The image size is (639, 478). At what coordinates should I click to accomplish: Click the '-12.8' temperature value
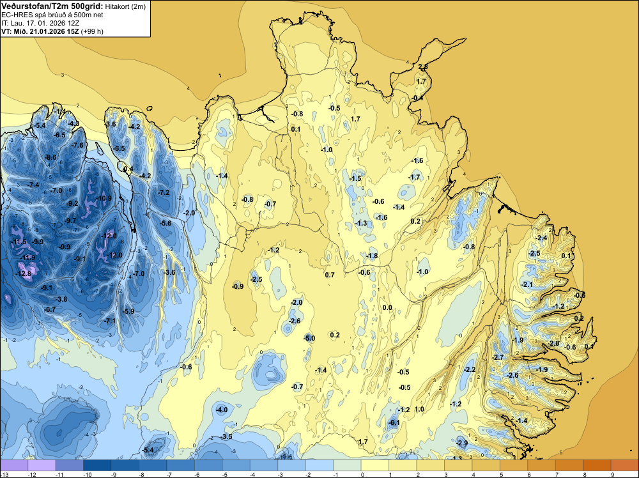coord(23,274)
